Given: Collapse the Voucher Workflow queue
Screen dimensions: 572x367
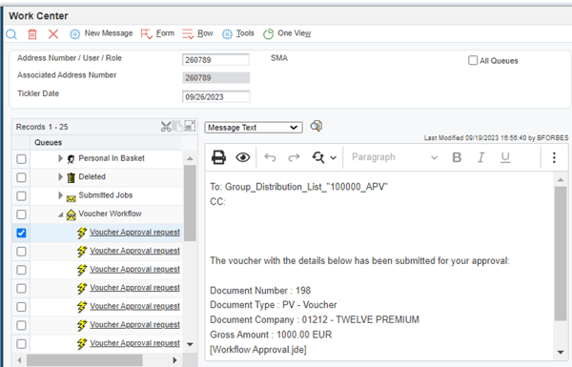Looking at the screenshot, I should coord(61,214).
